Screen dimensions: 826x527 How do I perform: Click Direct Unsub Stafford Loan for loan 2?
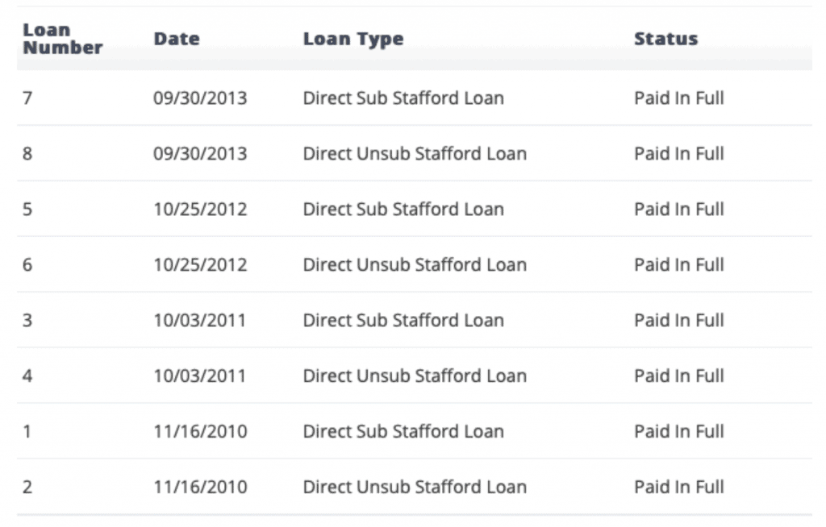coord(415,488)
